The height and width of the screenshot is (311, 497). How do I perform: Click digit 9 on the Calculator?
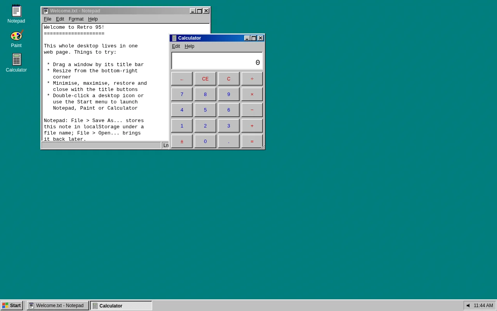229,94
